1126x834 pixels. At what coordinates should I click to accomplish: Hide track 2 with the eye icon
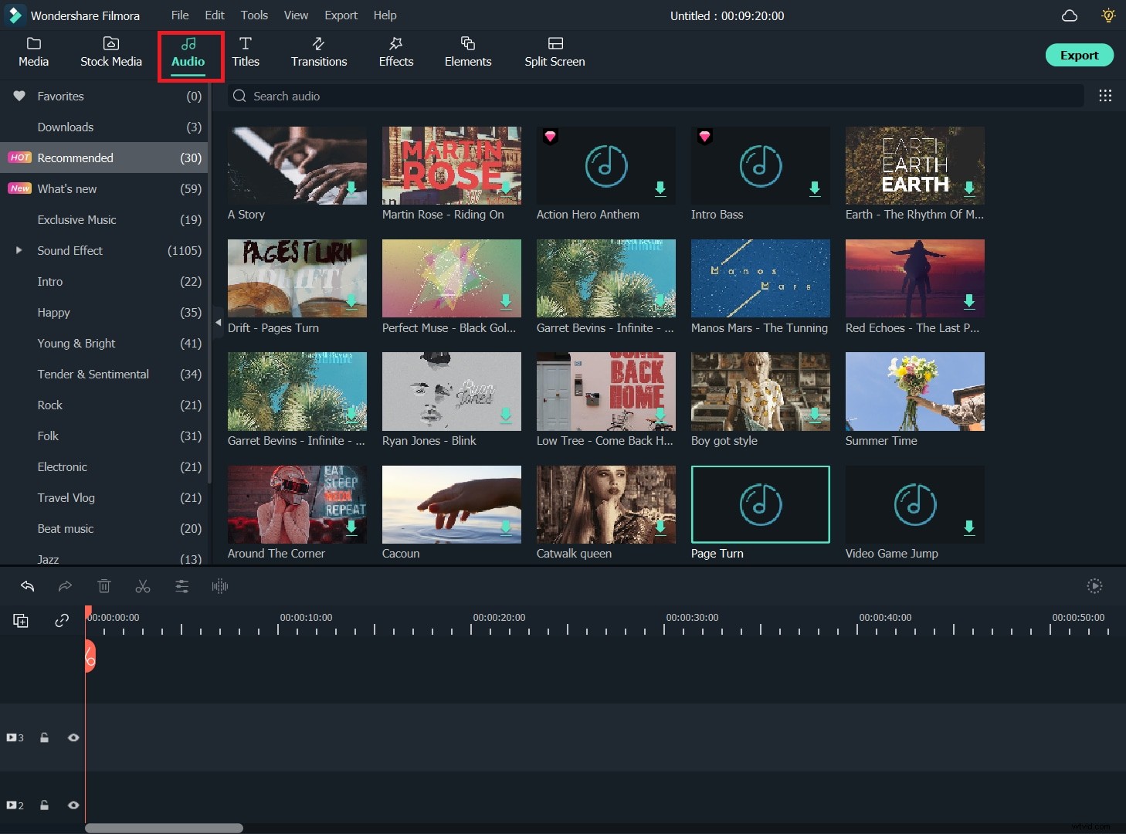pos(73,805)
